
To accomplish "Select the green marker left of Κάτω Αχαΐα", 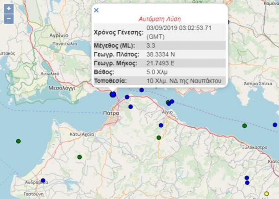I will click(18, 141).
